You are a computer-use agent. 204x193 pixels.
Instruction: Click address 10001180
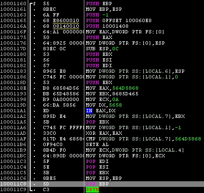click(x=13, y=54)
